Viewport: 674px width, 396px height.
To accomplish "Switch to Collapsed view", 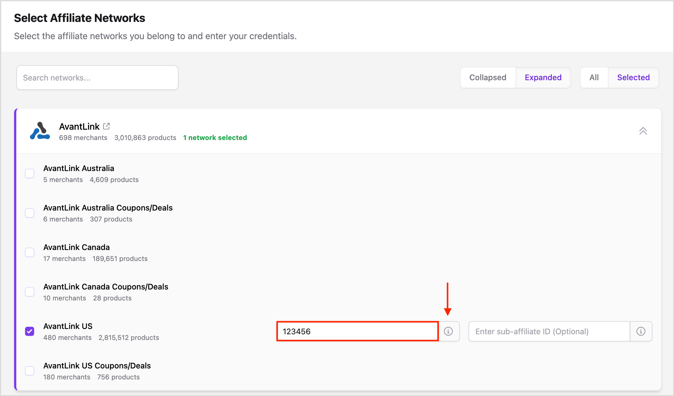I will (x=488, y=77).
